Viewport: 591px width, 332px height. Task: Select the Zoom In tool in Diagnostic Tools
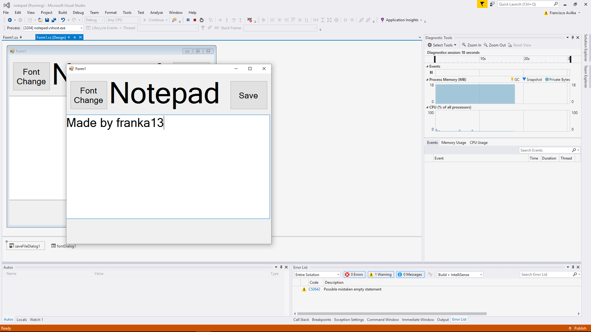pyautogui.click(x=472, y=45)
